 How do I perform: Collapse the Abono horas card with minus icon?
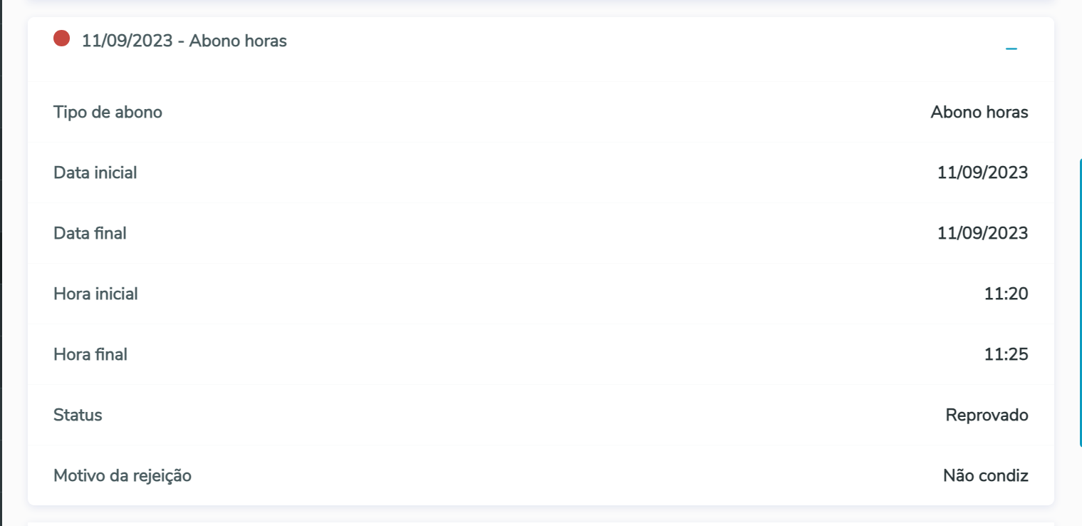[x=1011, y=48]
